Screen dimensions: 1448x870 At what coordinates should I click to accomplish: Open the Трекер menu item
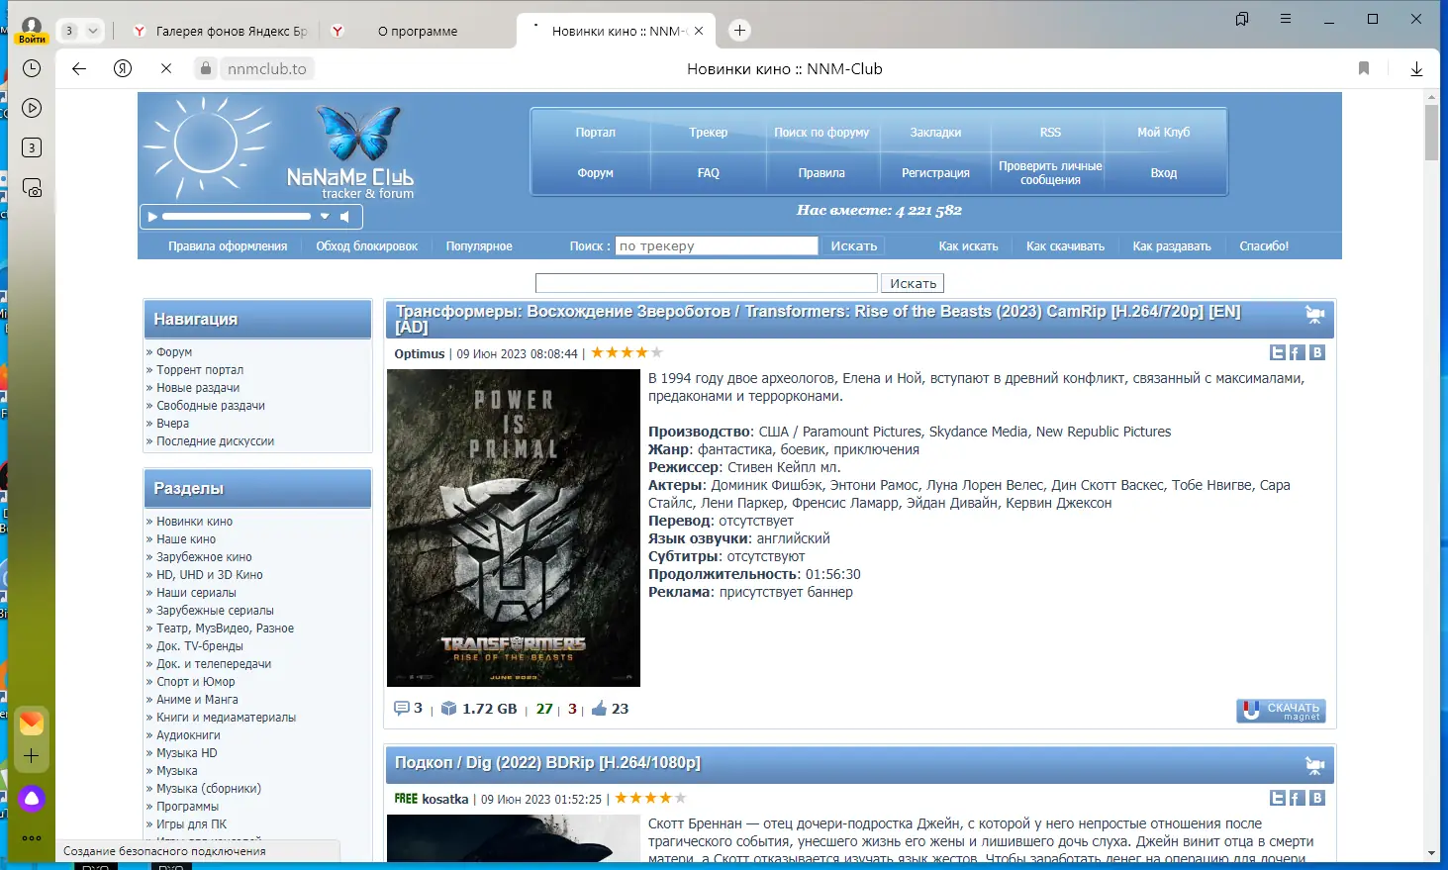[x=709, y=133]
